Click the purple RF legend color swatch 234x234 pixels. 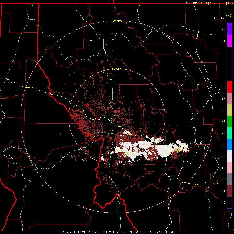coord(230,29)
